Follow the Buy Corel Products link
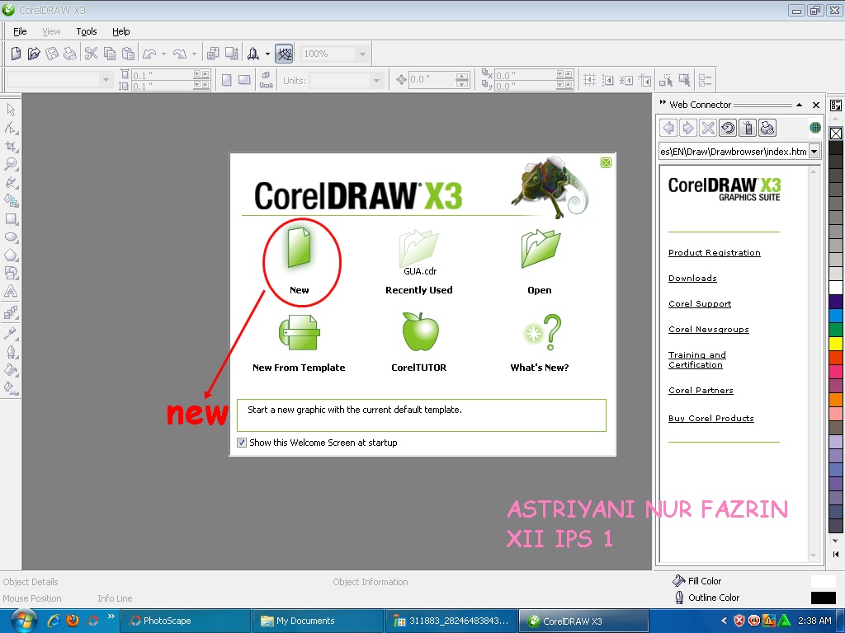 (710, 418)
